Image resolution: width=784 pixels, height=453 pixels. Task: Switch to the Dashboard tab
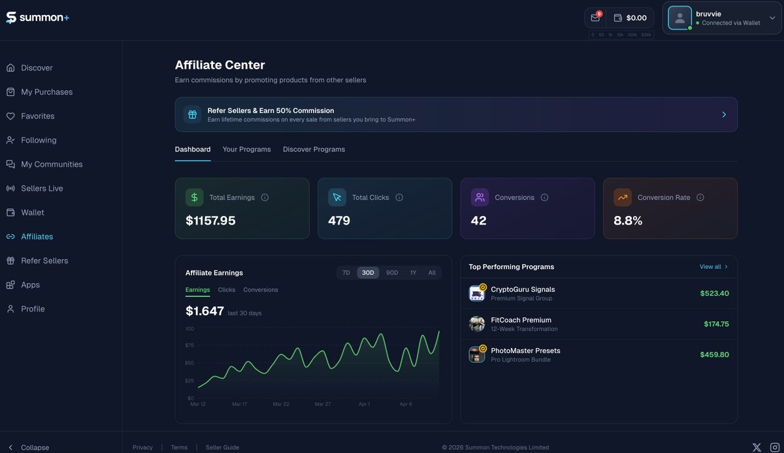(x=193, y=149)
